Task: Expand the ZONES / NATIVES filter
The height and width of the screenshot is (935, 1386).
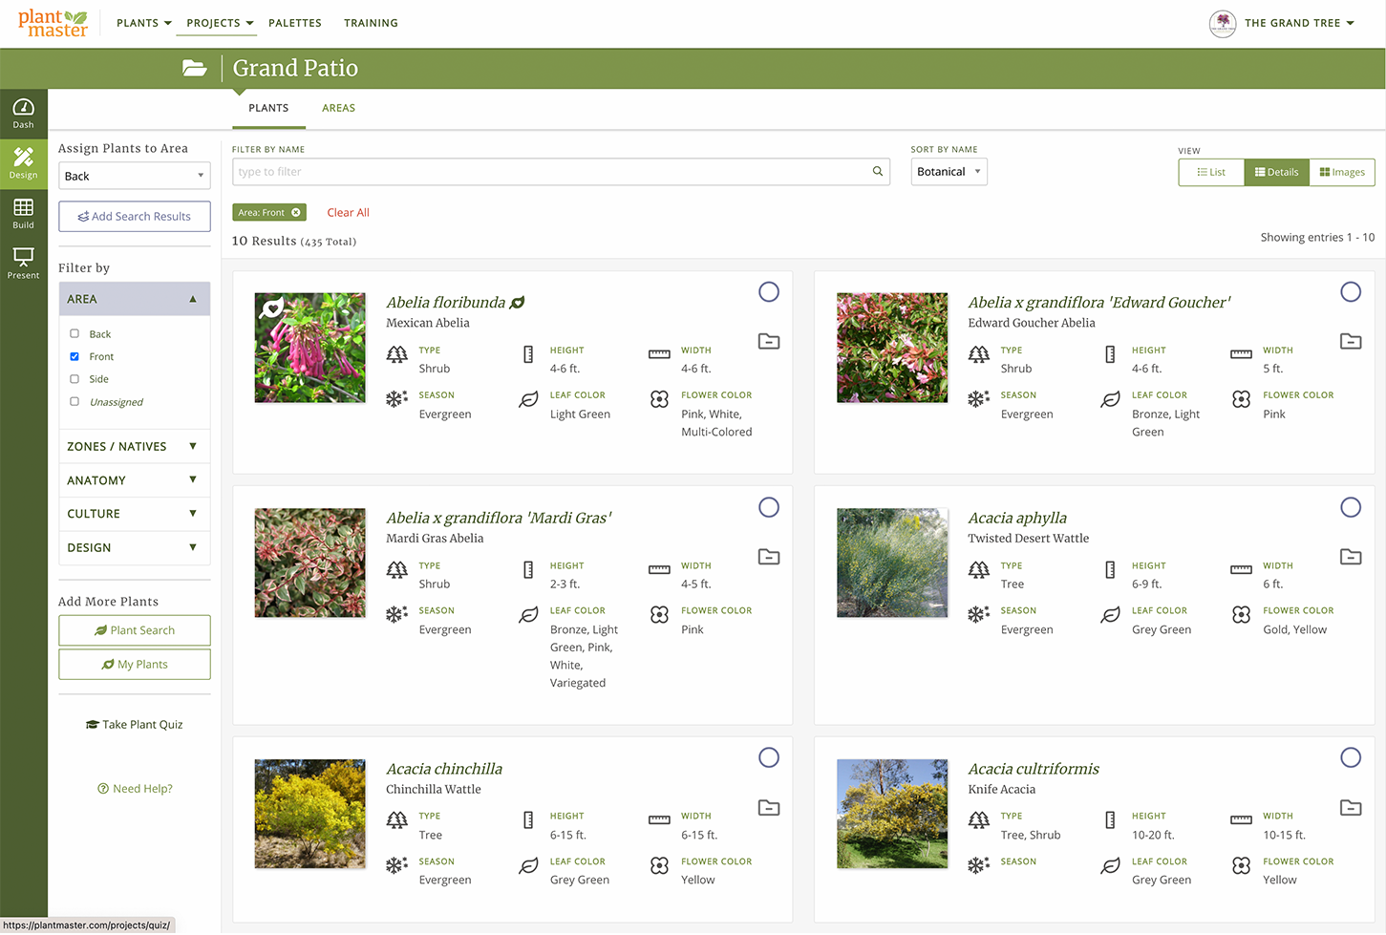Action: pos(134,446)
